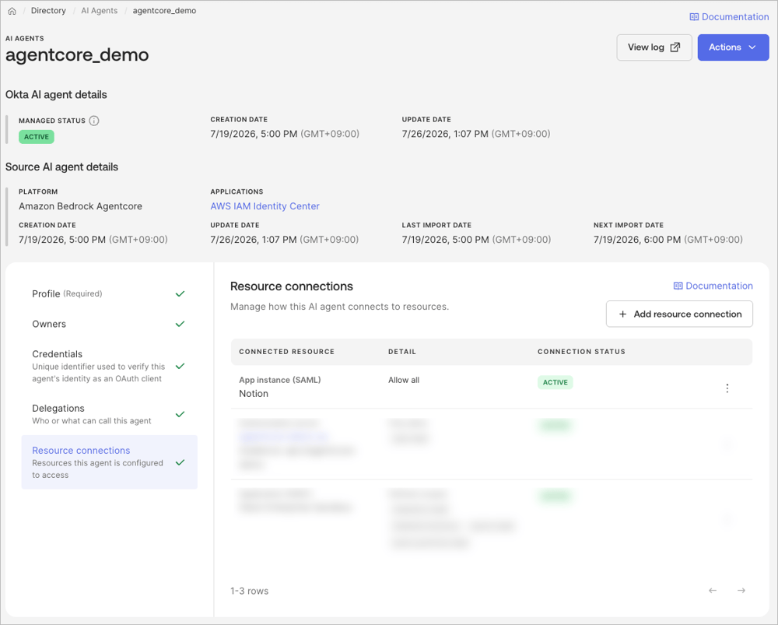The image size is (778, 625).
Task: Click the next import date 7/19/2026, 6:00 PM
Action: click(x=668, y=240)
